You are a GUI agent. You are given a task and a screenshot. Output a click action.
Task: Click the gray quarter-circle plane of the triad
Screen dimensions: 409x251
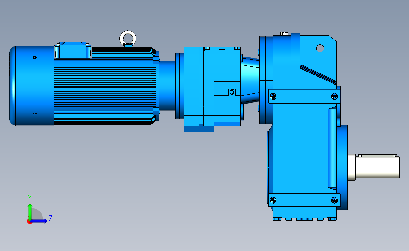(37, 214)
